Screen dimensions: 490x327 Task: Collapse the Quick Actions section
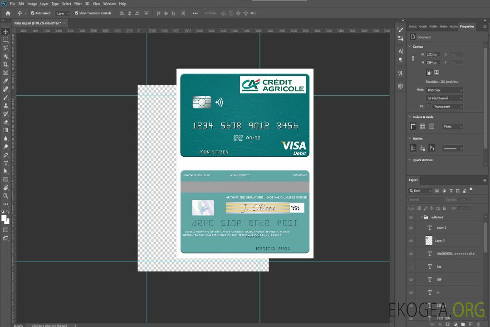click(410, 159)
